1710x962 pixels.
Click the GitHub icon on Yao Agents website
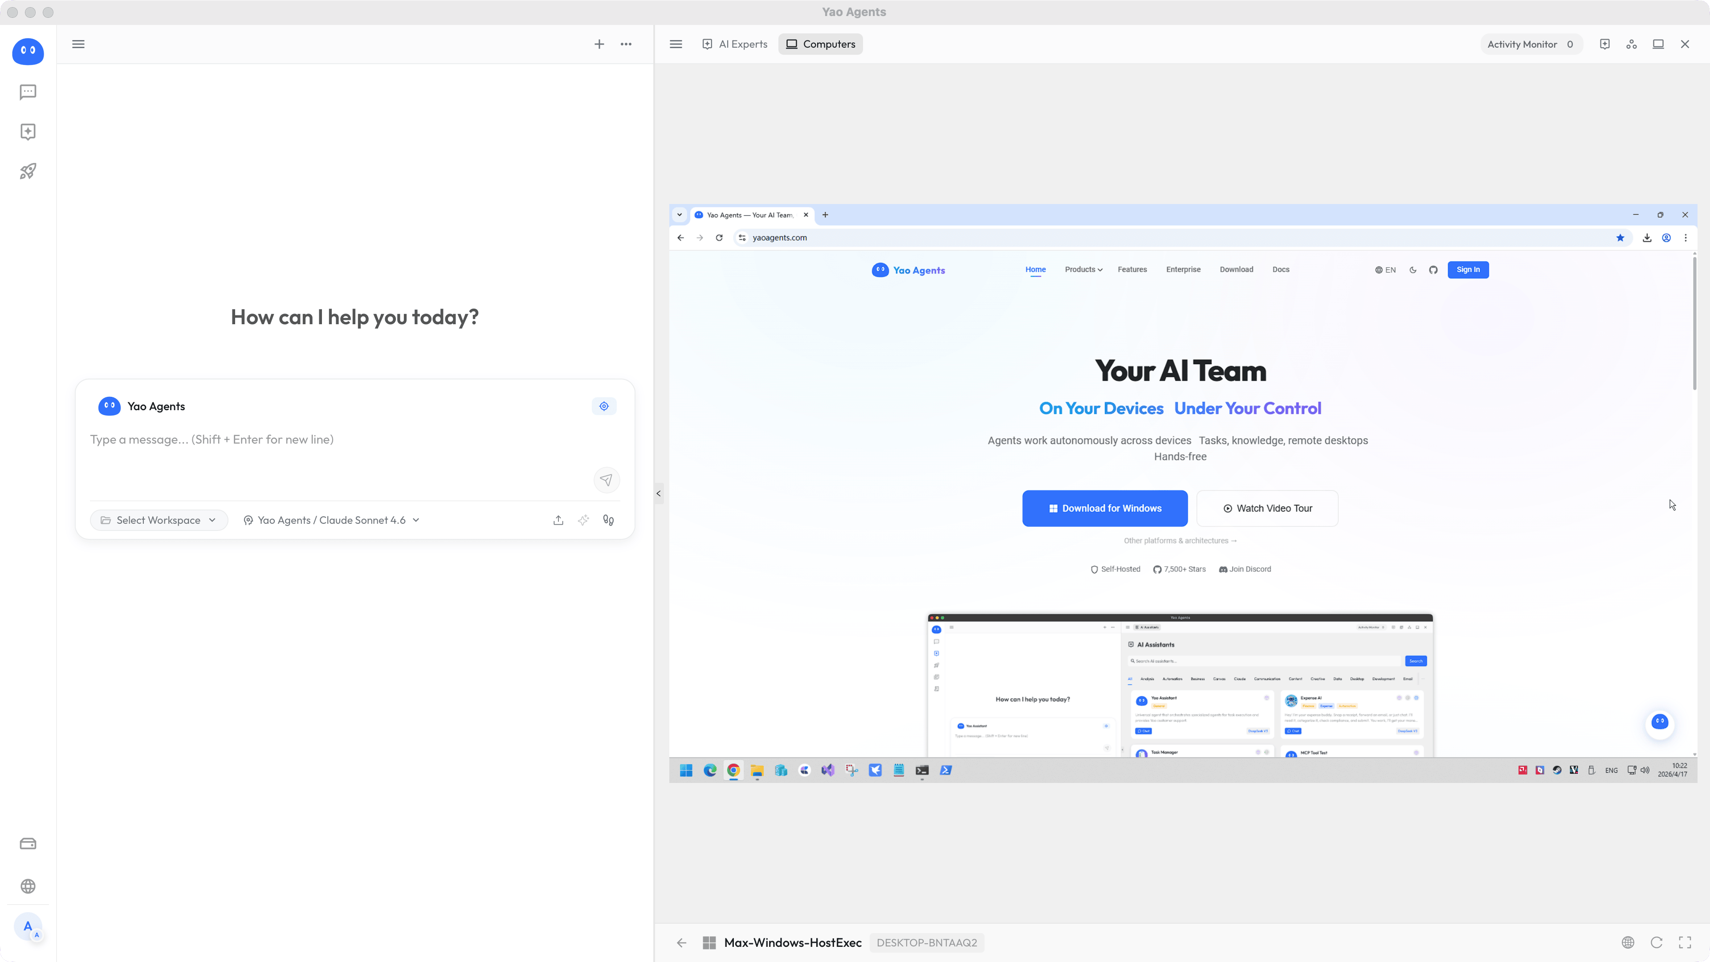[1433, 270]
